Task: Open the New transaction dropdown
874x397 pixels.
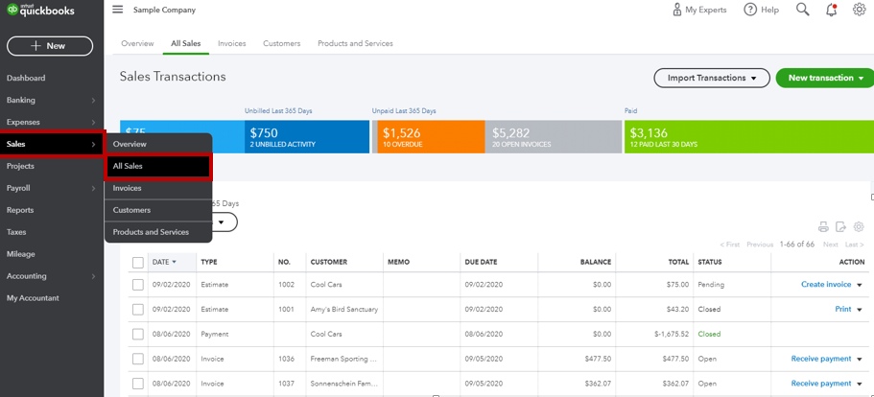Action: [x=824, y=78]
